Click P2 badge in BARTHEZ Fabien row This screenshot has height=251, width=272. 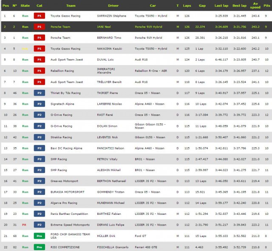(40, 214)
